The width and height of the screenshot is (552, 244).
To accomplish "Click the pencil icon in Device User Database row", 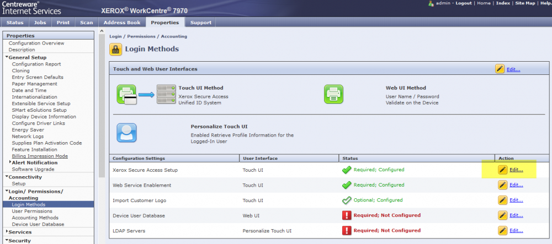I will pyautogui.click(x=502, y=215).
